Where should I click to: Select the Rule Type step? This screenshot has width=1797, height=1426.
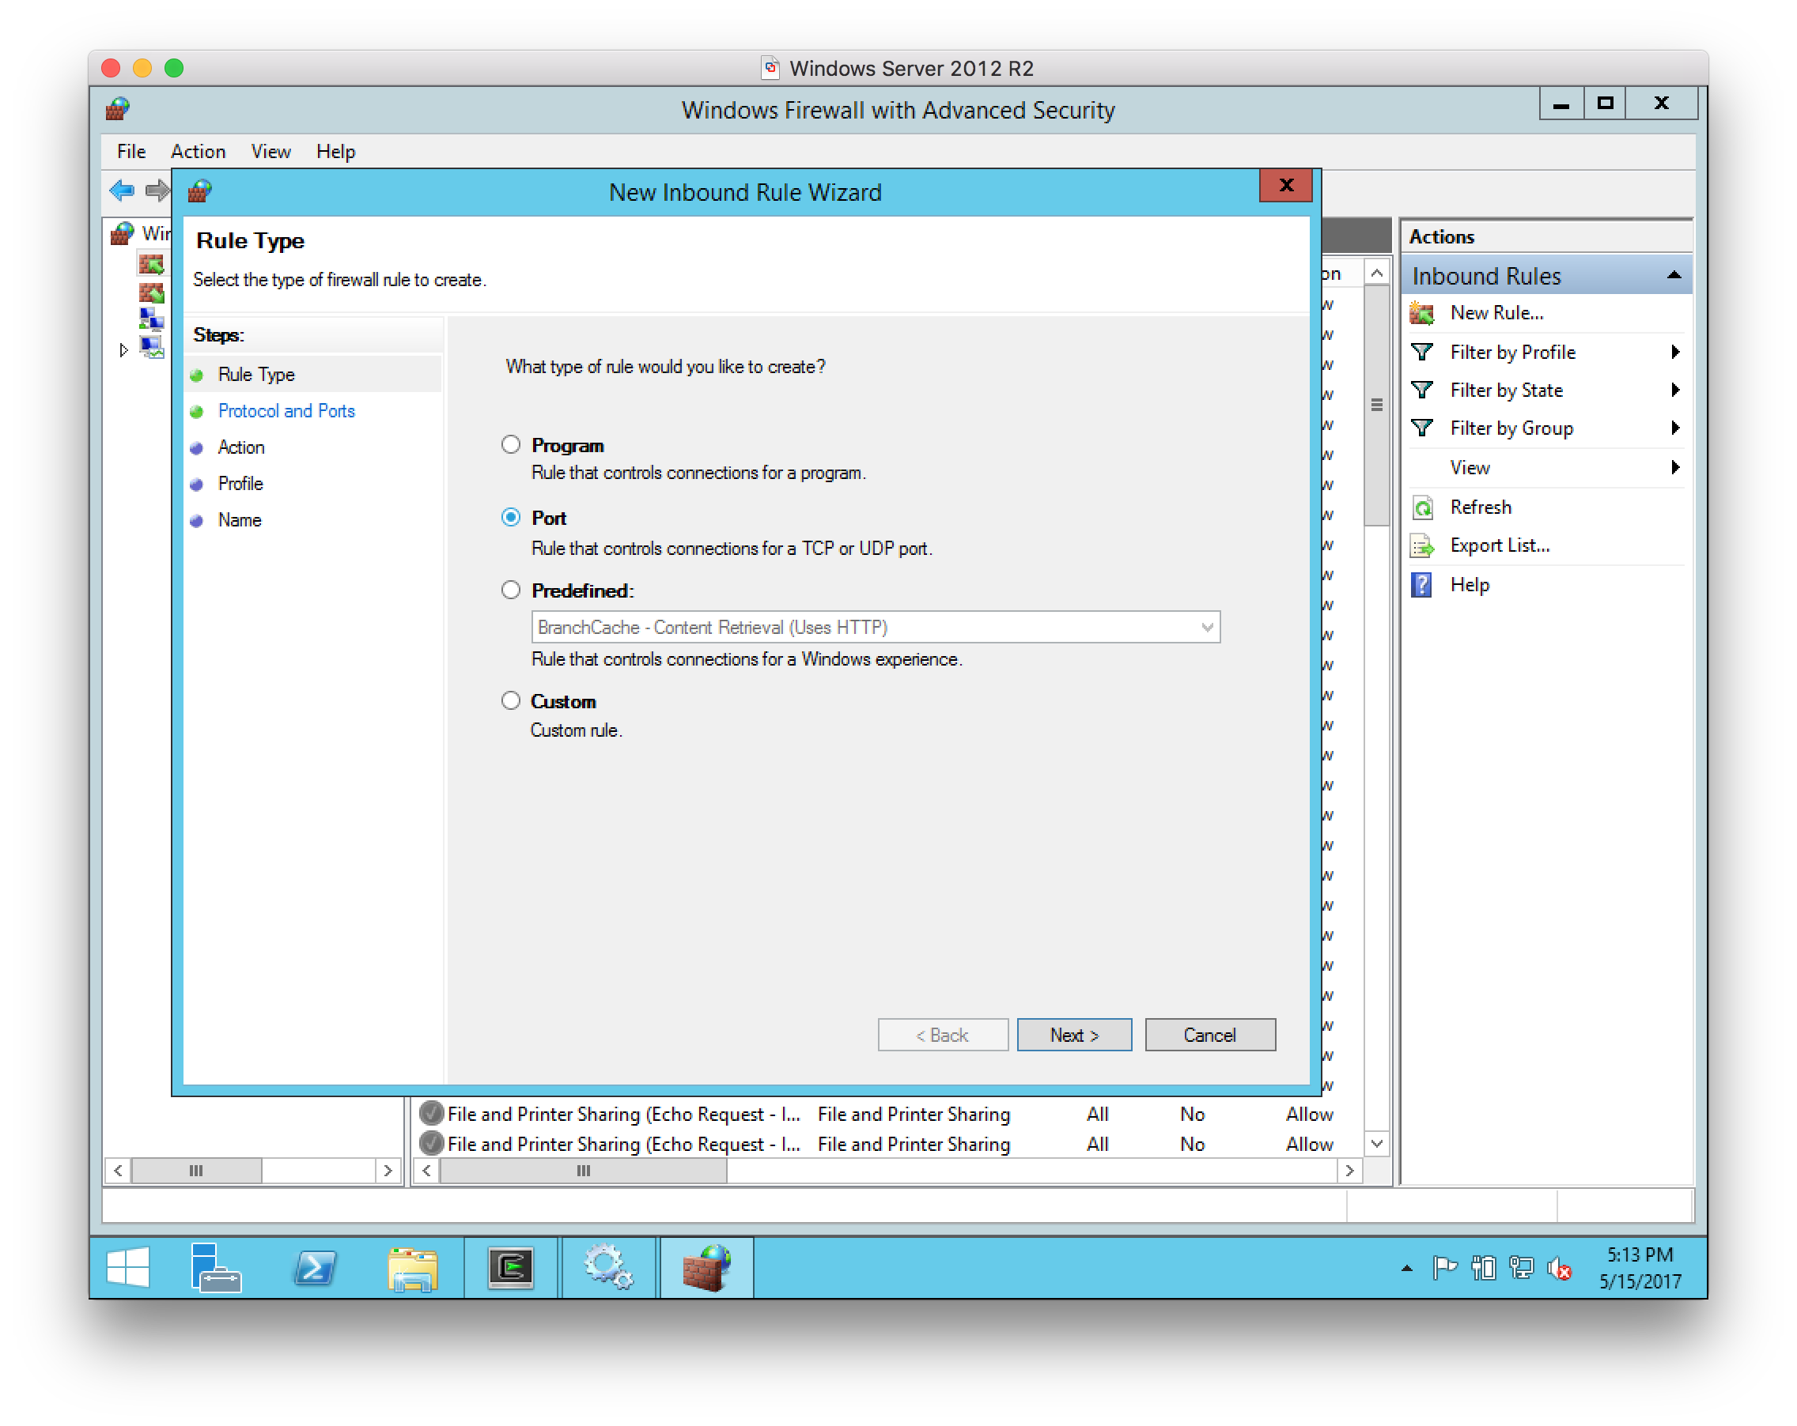click(x=256, y=374)
